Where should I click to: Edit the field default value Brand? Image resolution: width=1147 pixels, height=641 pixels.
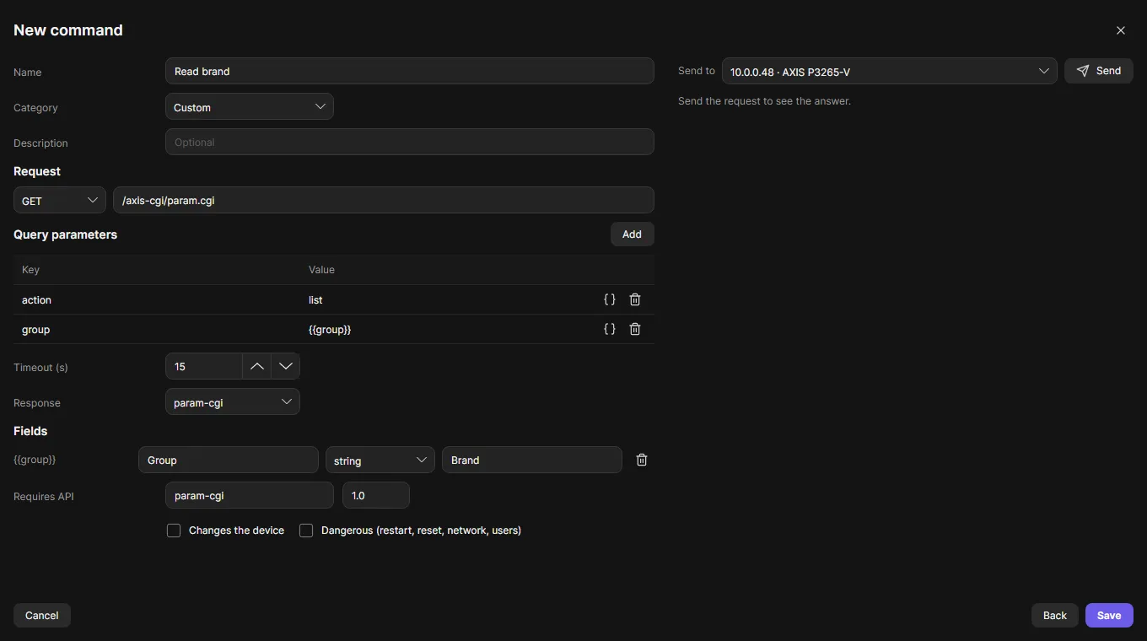tap(532, 460)
